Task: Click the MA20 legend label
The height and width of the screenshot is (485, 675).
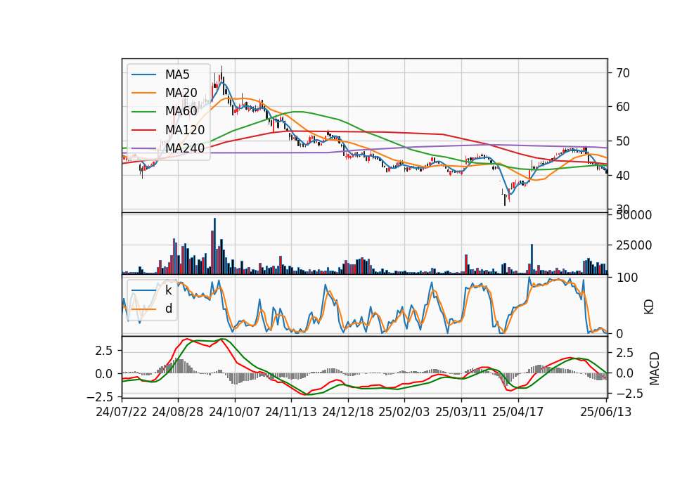Action: point(181,93)
